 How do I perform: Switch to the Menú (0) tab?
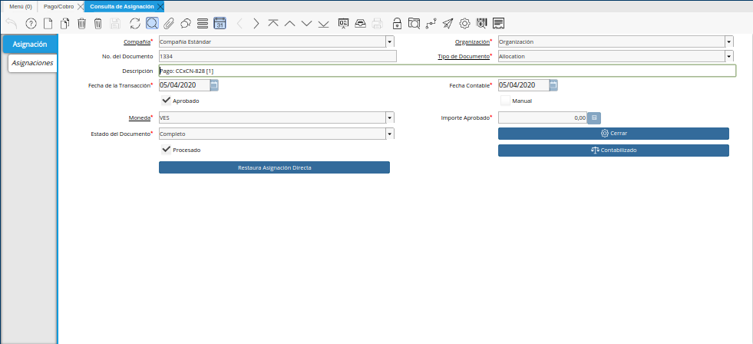coord(21,6)
